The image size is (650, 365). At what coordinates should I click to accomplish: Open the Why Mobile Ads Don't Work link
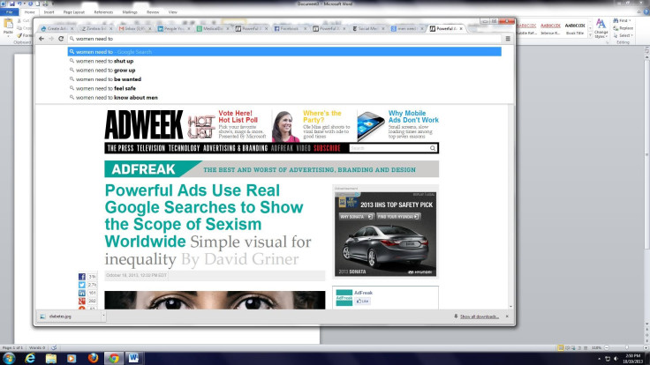point(413,116)
